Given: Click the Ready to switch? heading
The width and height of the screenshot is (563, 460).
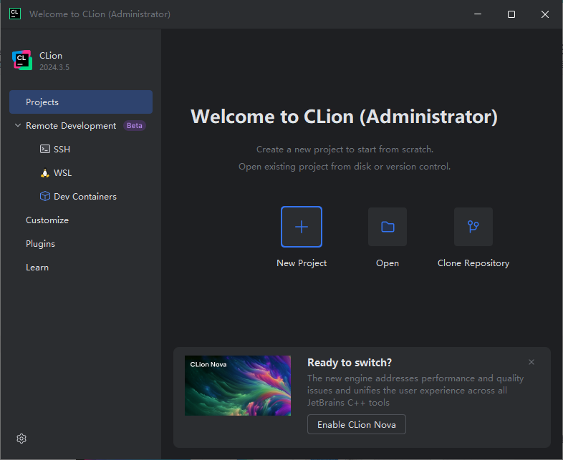Looking at the screenshot, I should coord(350,363).
